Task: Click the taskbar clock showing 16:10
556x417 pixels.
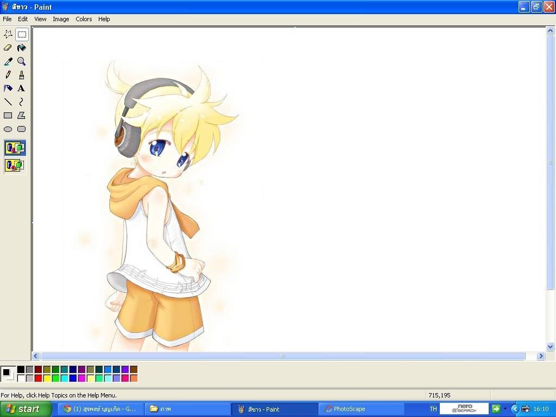Action: tap(541, 409)
